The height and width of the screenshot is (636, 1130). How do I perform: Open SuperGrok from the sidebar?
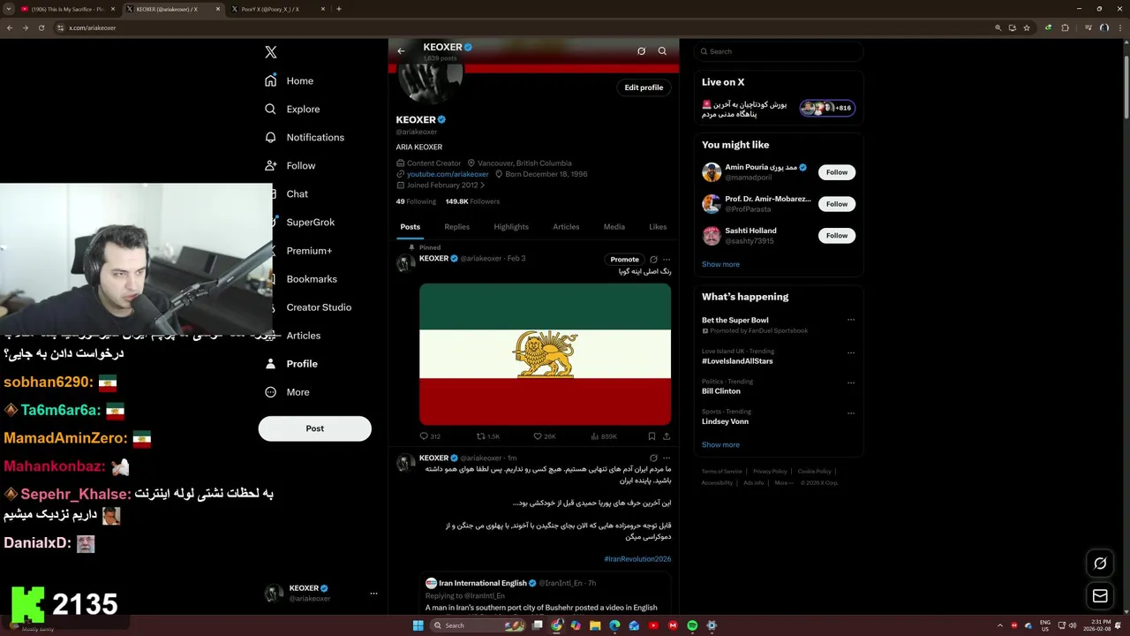click(310, 223)
